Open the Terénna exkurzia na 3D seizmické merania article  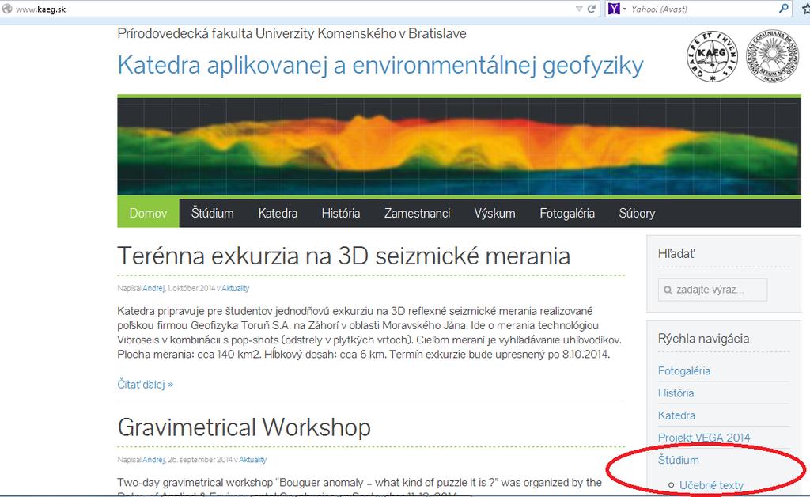(344, 256)
